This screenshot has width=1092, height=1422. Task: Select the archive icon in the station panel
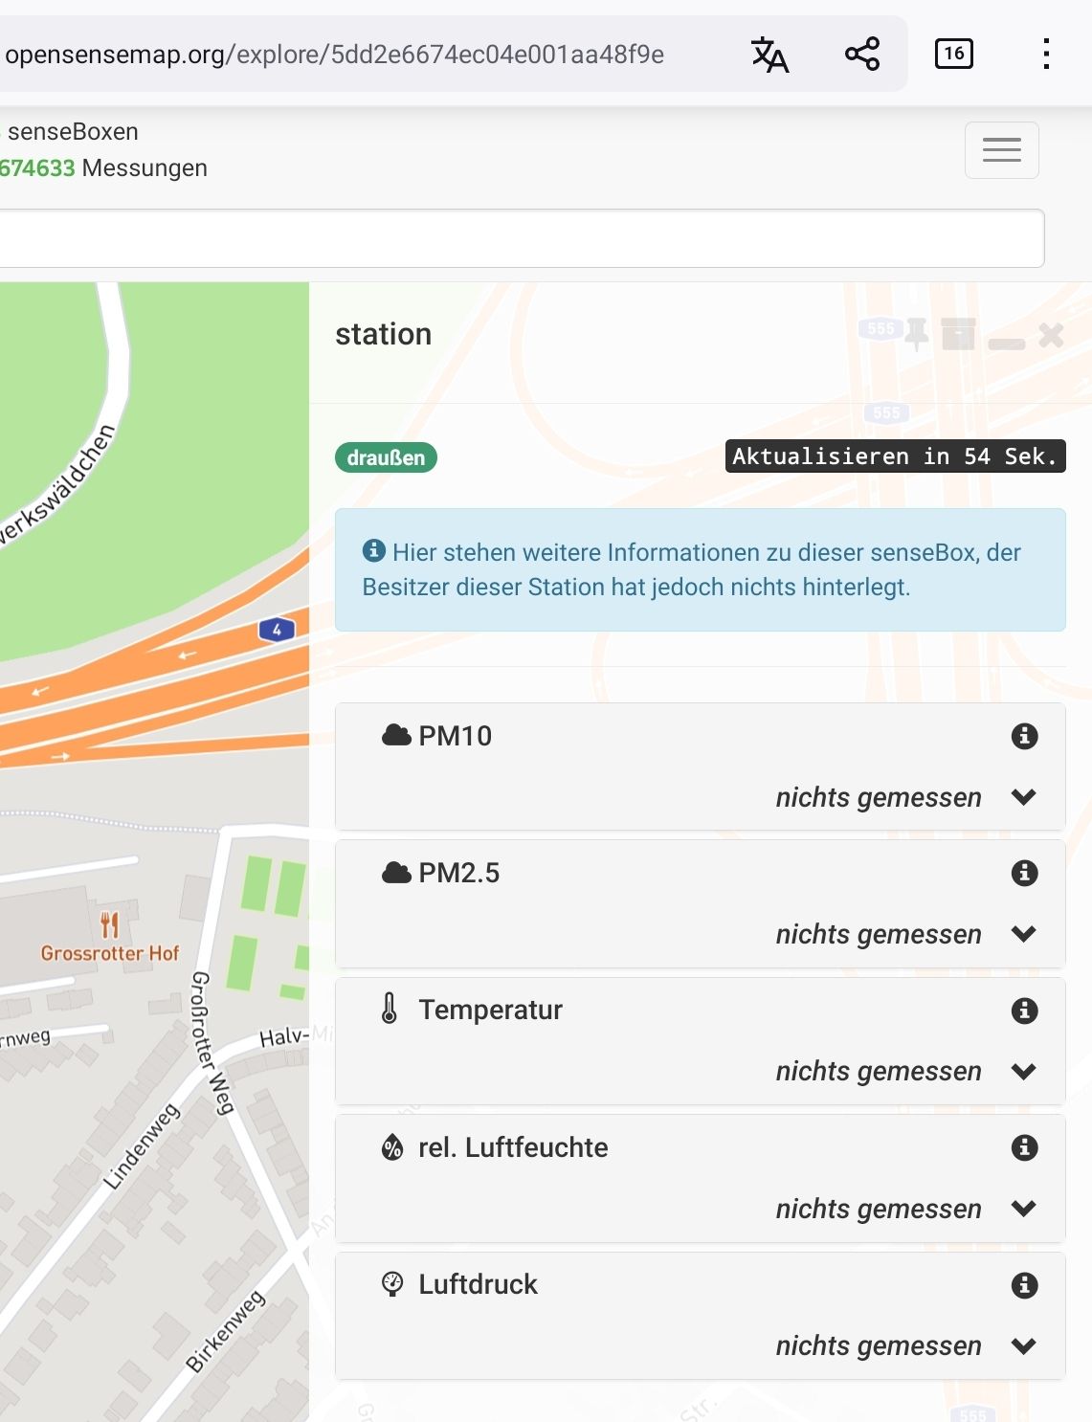(x=958, y=334)
